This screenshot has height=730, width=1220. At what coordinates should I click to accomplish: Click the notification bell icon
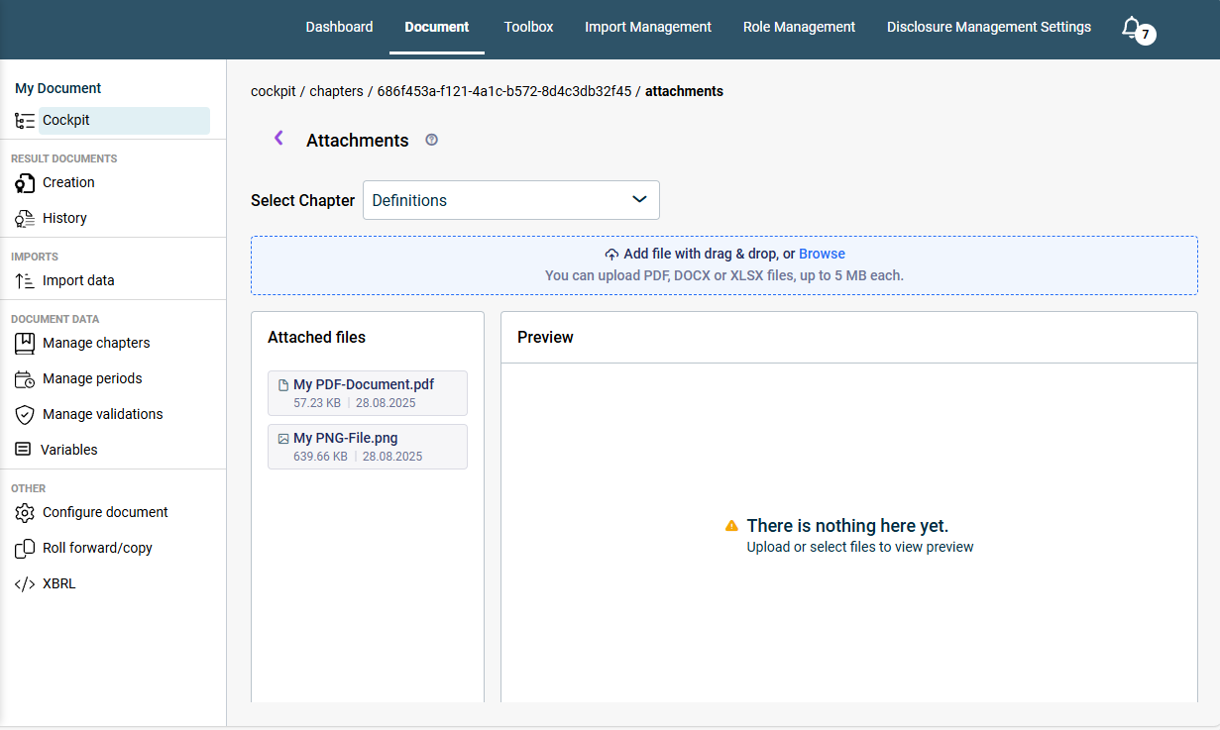coord(1131,28)
